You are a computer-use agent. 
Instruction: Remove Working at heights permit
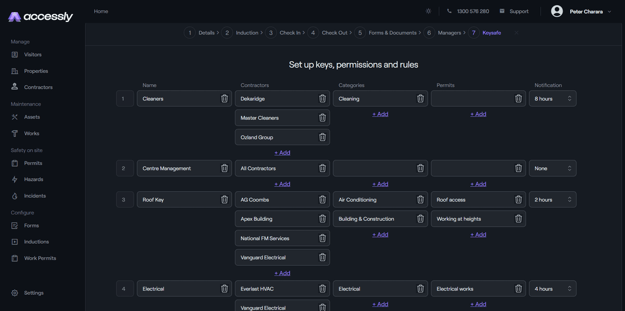pos(518,219)
